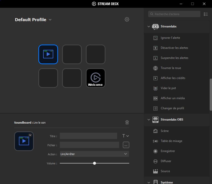The width and height of the screenshot is (212, 184).
Task: Click the Diffuser stream icon
Action: (x=155, y=161)
